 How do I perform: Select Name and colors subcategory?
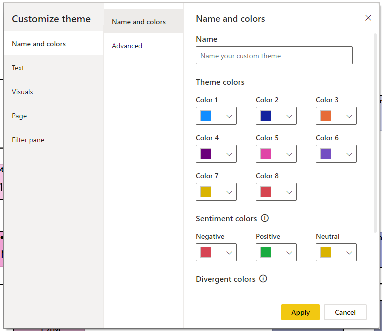coord(143,21)
